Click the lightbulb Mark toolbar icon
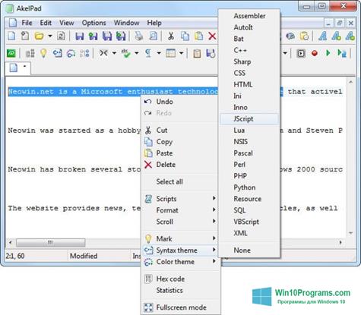The image size is (361, 315). (43, 53)
